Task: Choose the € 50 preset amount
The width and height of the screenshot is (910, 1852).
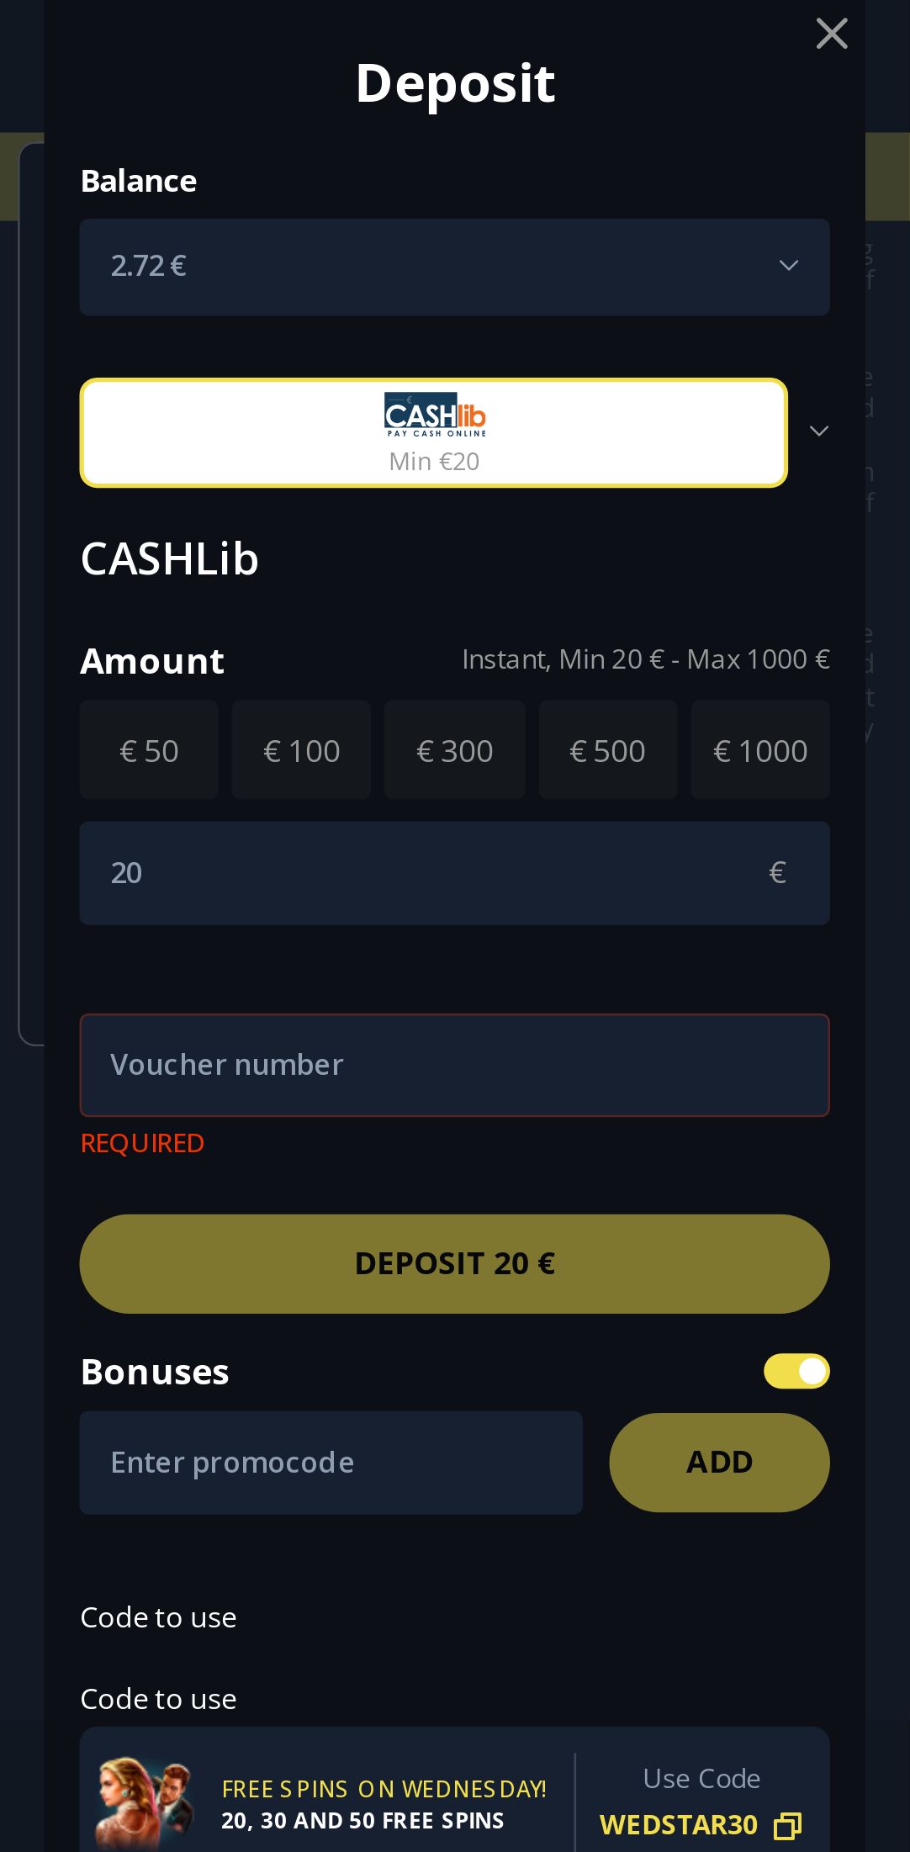Action: click(149, 750)
